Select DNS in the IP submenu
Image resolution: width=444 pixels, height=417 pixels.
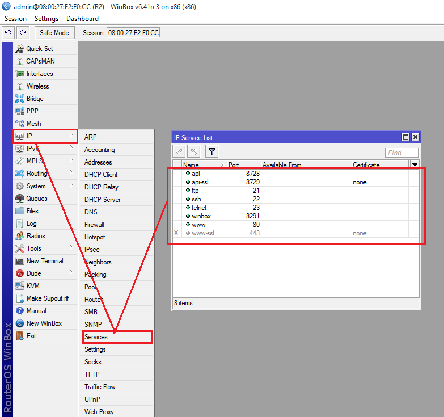(x=116, y=212)
